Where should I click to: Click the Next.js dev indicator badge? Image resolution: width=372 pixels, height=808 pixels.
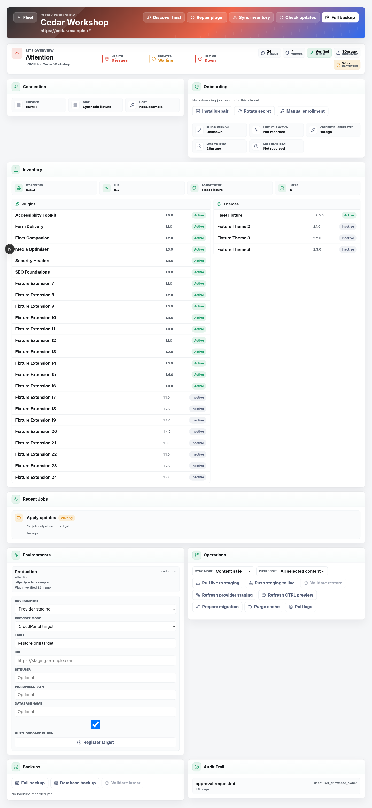coord(10,249)
